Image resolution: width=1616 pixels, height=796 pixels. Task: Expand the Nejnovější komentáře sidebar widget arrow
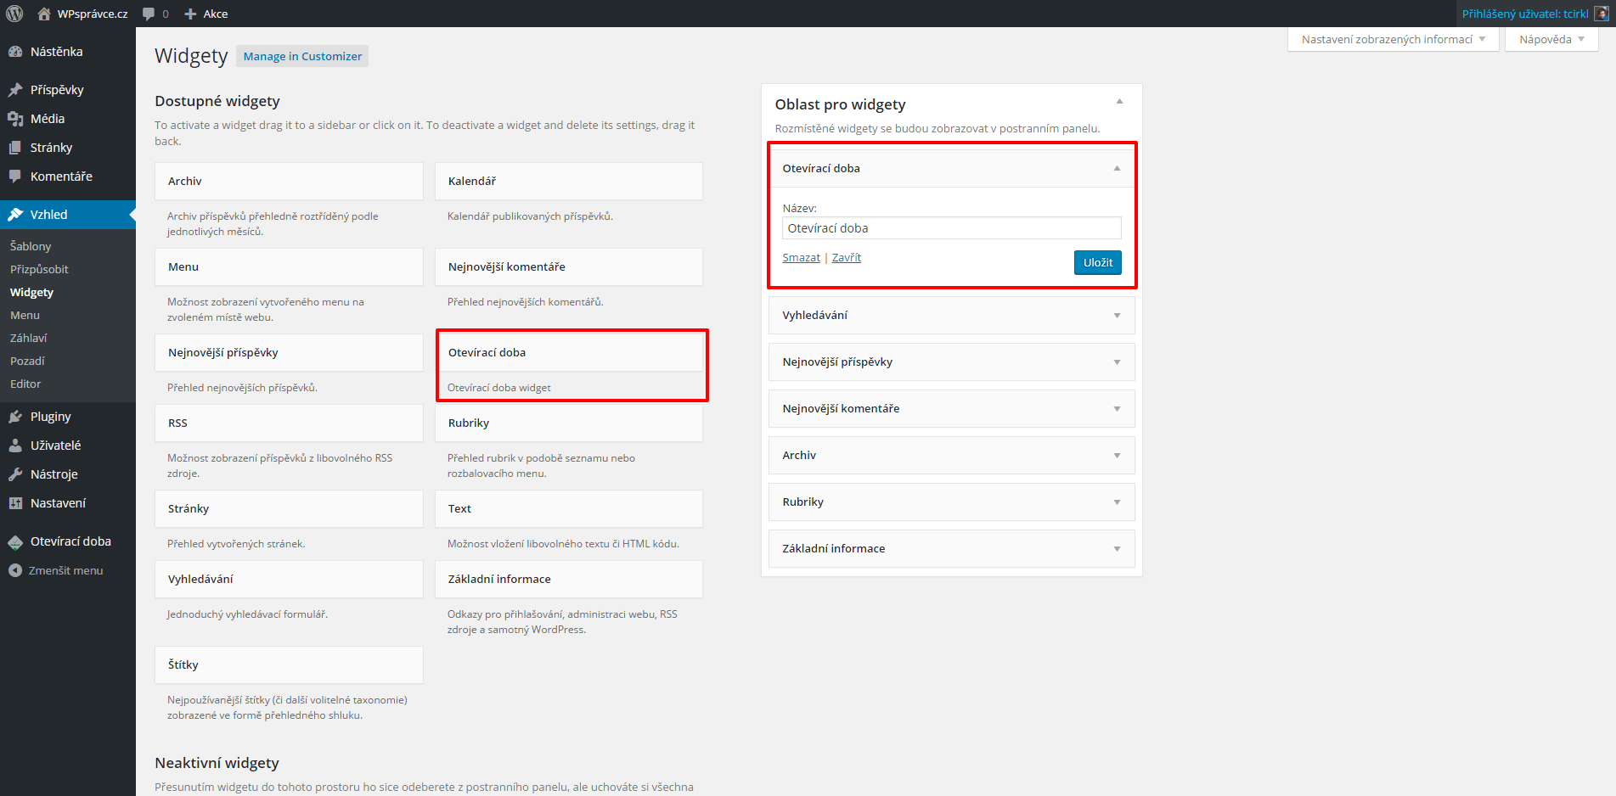pyautogui.click(x=1117, y=409)
